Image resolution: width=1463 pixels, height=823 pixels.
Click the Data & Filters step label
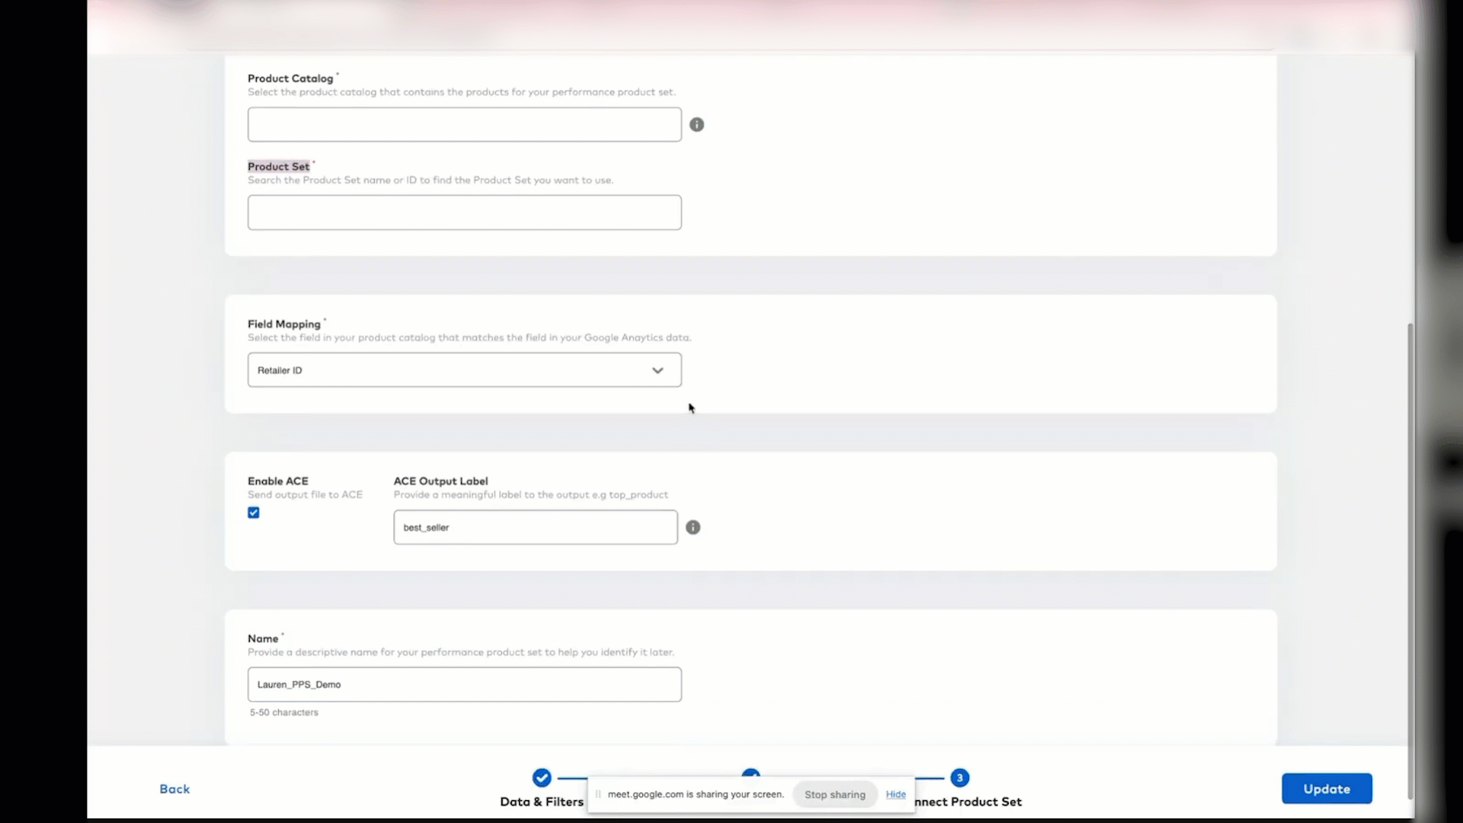tap(542, 802)
